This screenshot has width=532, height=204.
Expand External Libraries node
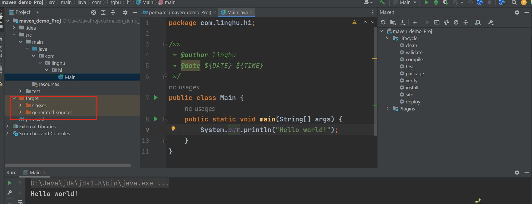(8, 127)
